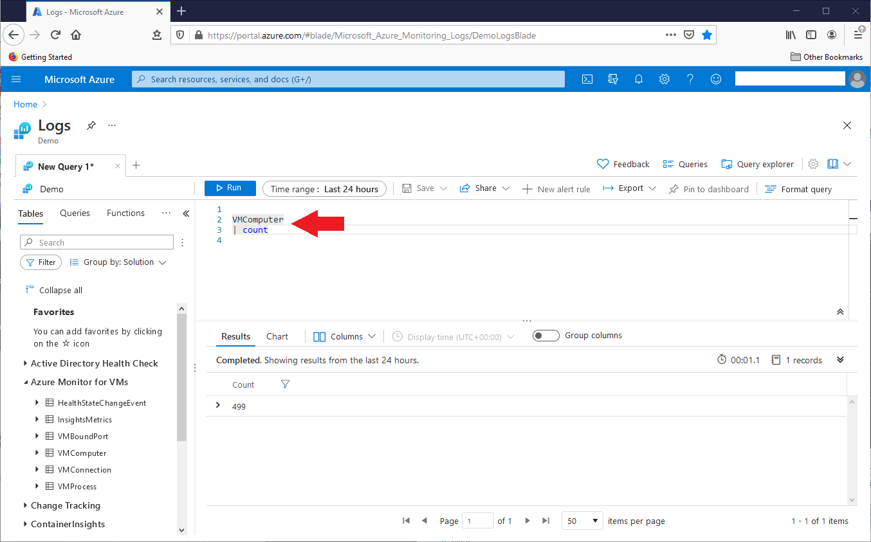Filter the Count column
The image size is (871, 542).
285,384
